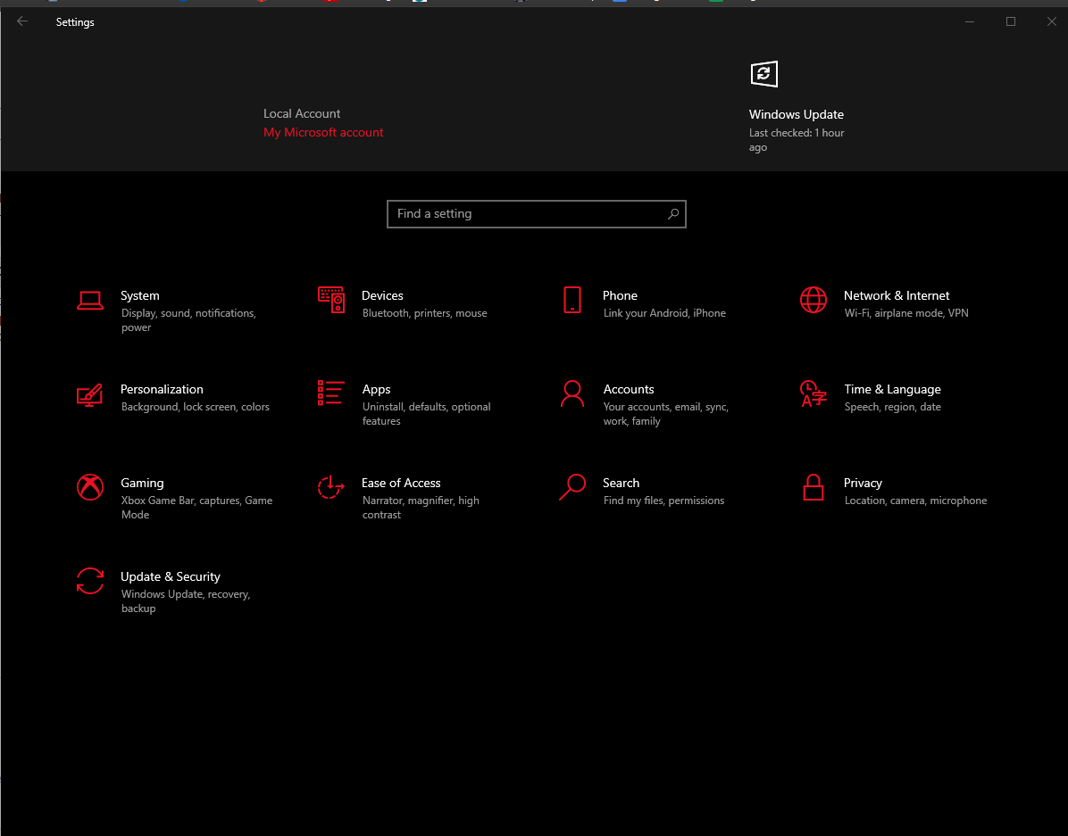This screenshot has width=1068, height=836.
Task: Open the Ease of Access title
Action: tap(400, 483)
